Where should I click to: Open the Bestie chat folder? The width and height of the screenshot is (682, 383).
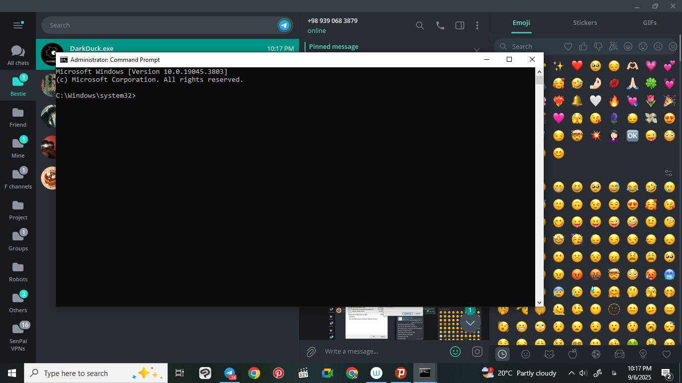click(x=18, y=85)
